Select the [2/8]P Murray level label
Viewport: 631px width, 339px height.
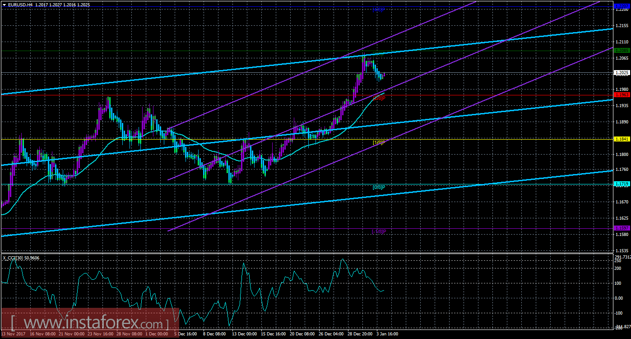379,98
